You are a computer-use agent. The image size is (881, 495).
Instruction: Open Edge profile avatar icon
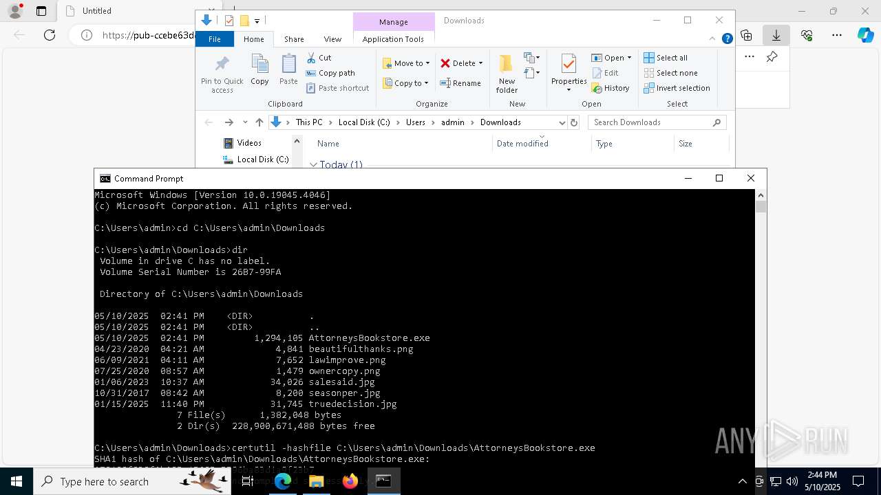pos(15,11)
